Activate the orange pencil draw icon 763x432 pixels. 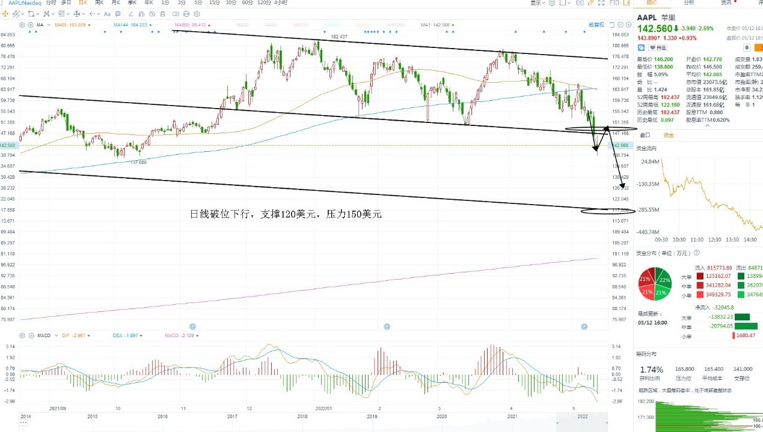point(590,3)
